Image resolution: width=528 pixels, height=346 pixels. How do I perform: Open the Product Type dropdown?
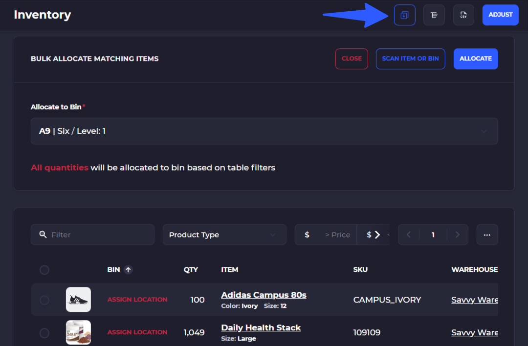coord(224,235)
